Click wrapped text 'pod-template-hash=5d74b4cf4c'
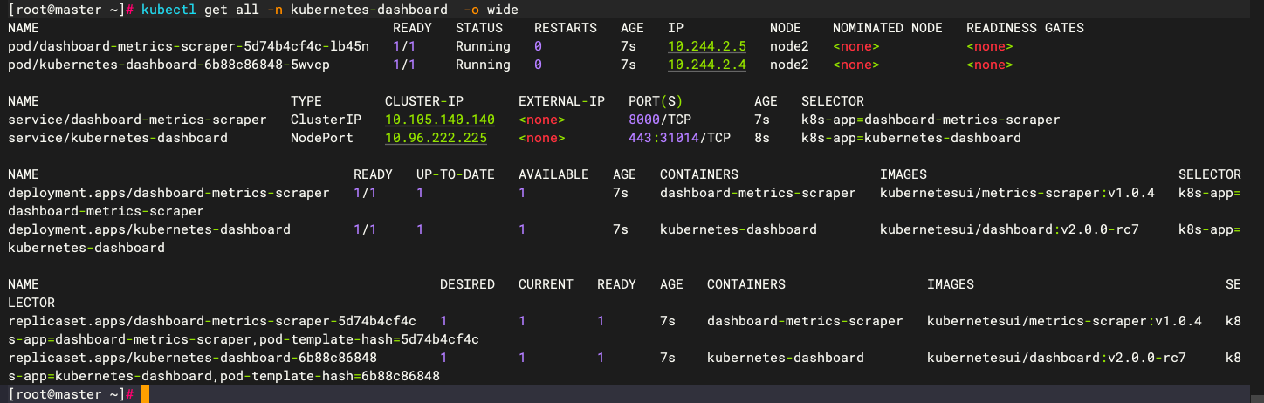The height and width of the screenshot is (403, 1264). (x=369, y=339)
